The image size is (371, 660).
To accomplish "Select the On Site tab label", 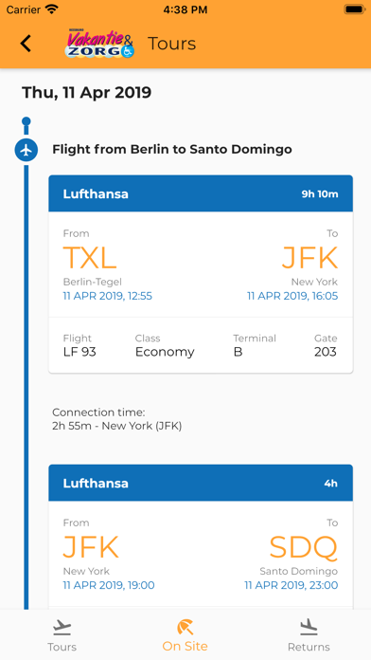I will [185, 646].
